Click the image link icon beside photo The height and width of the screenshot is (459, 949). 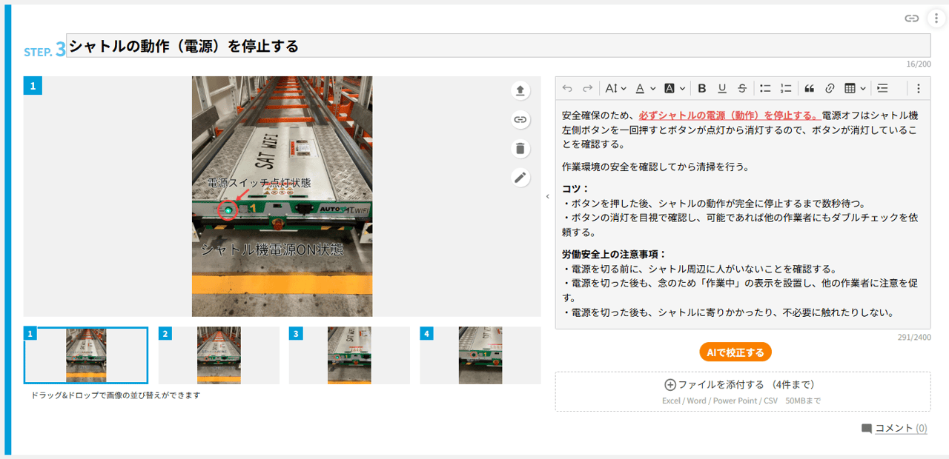(x=520, y=119)
